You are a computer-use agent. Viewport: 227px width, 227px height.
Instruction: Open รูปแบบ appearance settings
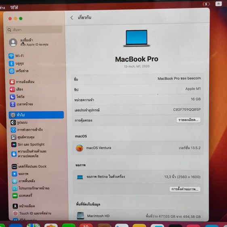click(x=19, y=122)
